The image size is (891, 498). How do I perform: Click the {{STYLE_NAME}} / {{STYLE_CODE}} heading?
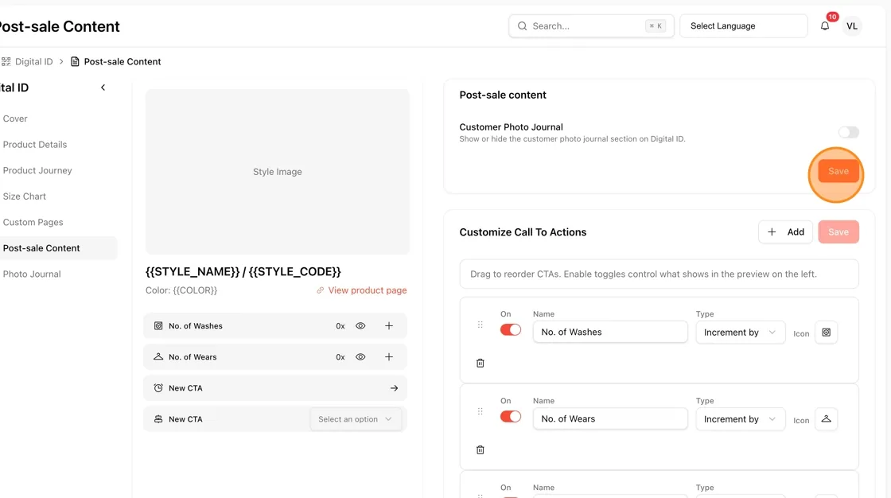point(243,272)
